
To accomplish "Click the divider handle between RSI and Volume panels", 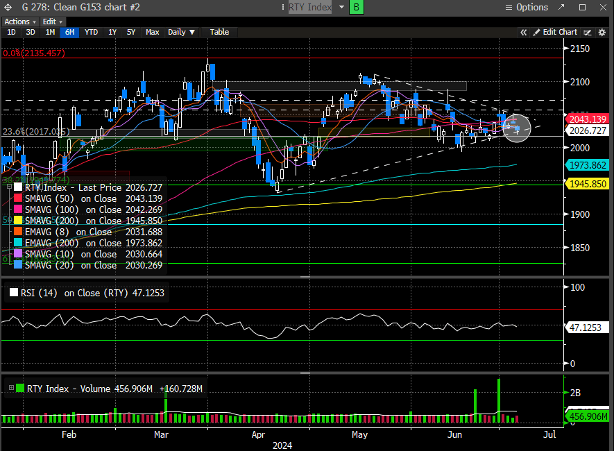I will [x=305, y=373].
